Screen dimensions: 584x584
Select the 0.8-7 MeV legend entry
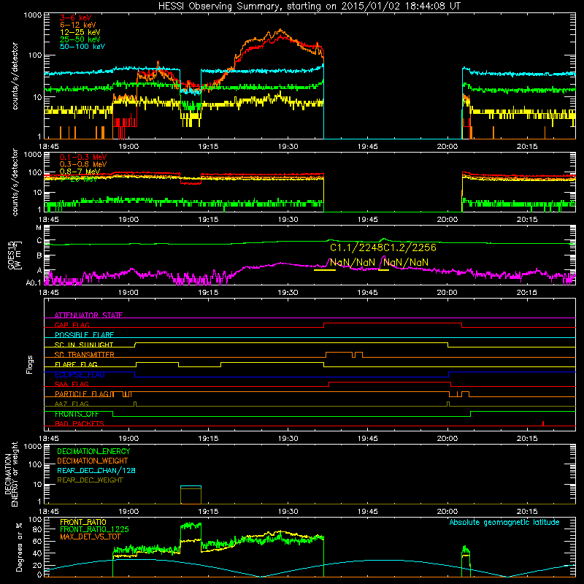(x=80, y=172)
